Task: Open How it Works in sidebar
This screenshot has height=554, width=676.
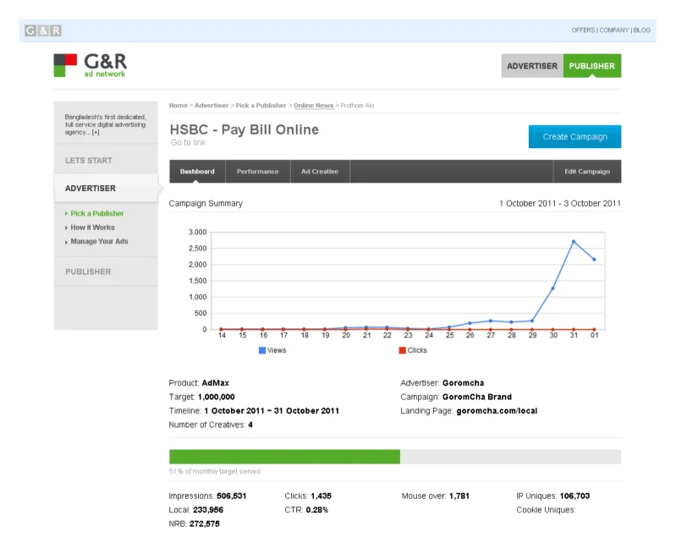Action: (93, 228)
